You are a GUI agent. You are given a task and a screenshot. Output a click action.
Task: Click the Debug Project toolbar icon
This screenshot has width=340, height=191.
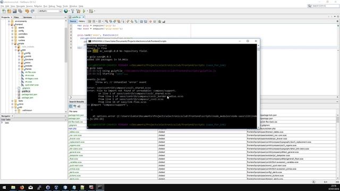(91, 11)
